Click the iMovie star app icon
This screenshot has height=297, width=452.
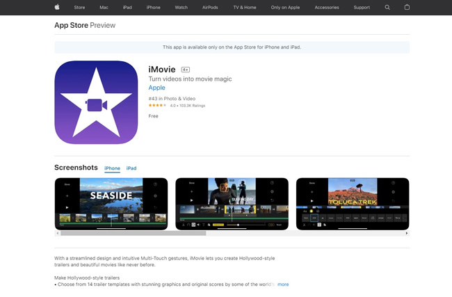[x=96, y=102]
